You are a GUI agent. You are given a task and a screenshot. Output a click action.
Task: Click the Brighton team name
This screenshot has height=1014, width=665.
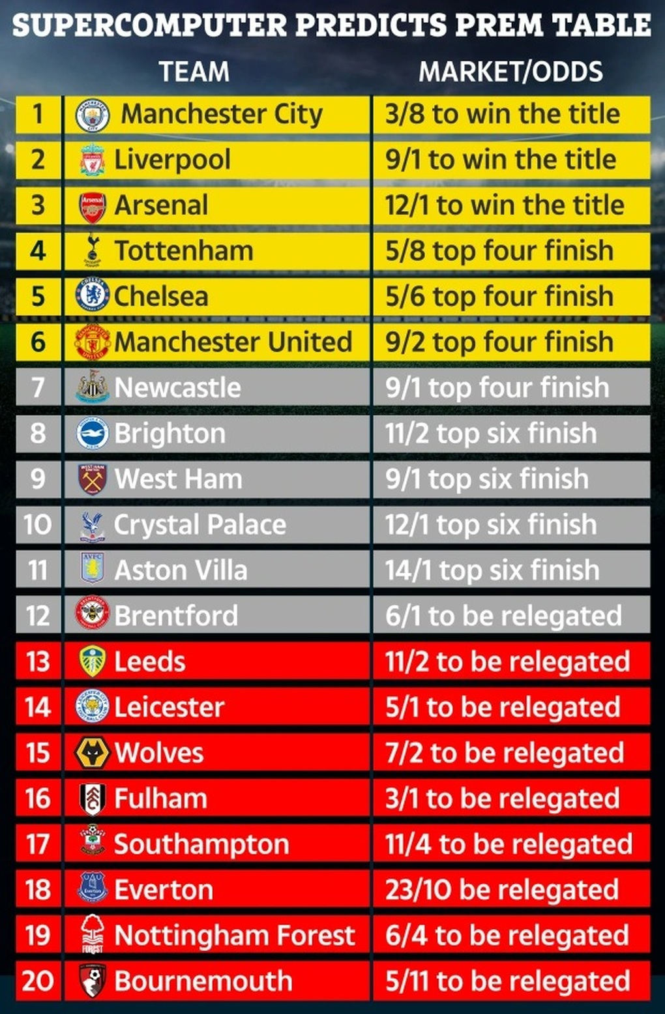[170, 434]
